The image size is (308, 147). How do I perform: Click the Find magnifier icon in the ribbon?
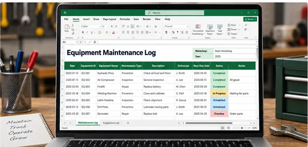coord(246,25)
